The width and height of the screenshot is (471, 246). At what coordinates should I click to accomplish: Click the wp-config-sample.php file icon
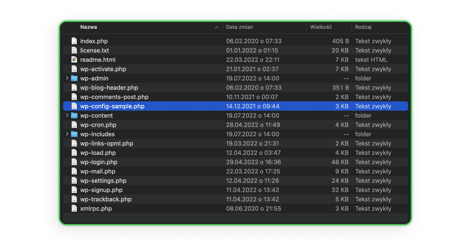click(74, 106)
